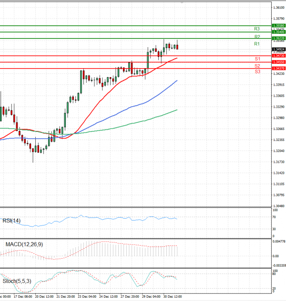This screenshot has width=286, height=301.
Task: Click the 20 Dec 12:00 time label
Action: (44, 297)
